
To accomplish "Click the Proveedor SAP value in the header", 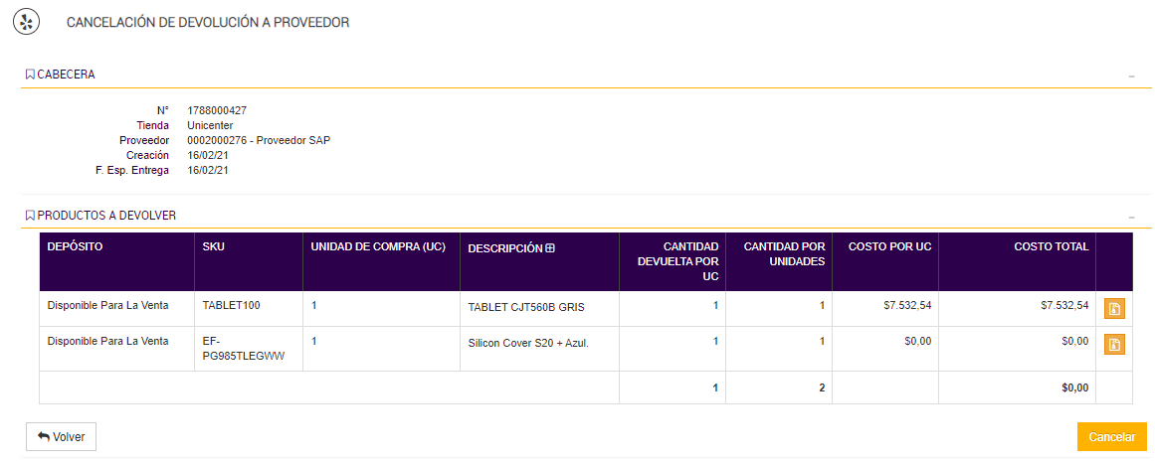I will coord(259,140).
